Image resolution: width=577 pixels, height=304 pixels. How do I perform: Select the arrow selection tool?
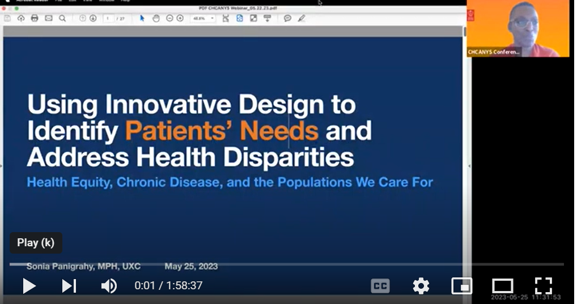tap(142, 18)
